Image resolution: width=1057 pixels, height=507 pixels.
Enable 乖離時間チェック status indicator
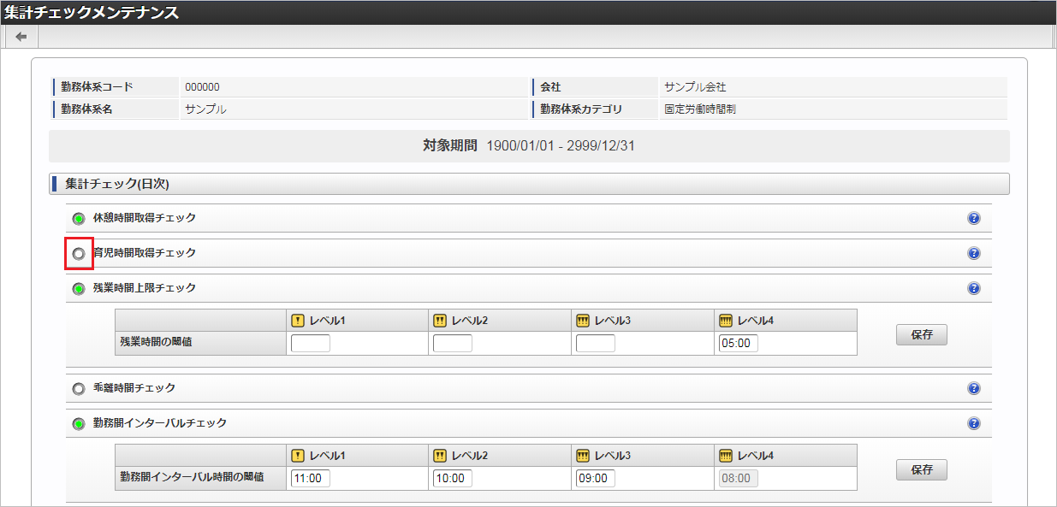79,388
